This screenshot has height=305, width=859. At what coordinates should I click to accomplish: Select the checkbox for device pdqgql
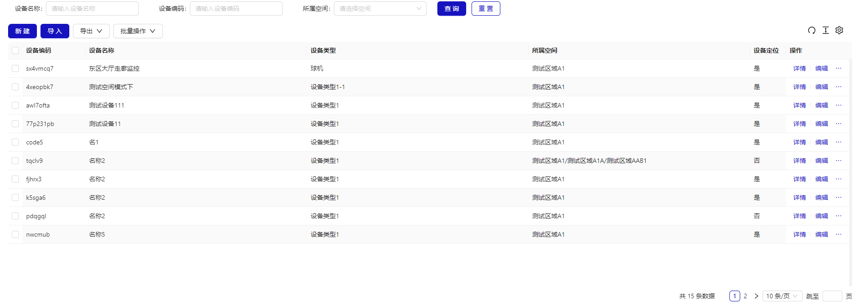point(15,216)
